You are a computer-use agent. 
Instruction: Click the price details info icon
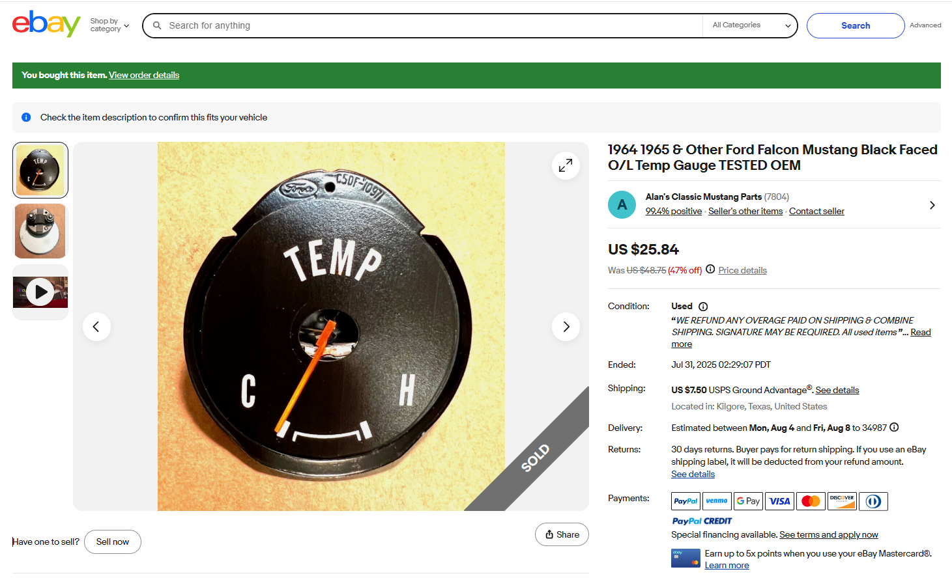pos(710,269)
